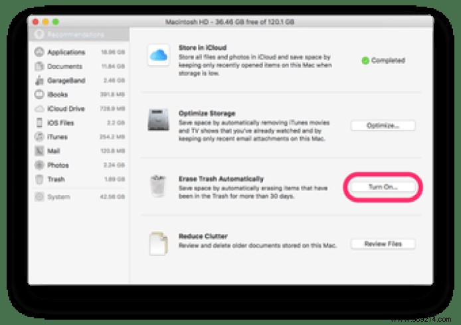461x325 pixels.
Task: Click Turn On... for Erase Trash Automatically
Action: pyautogui.click(x=383, y=187)
